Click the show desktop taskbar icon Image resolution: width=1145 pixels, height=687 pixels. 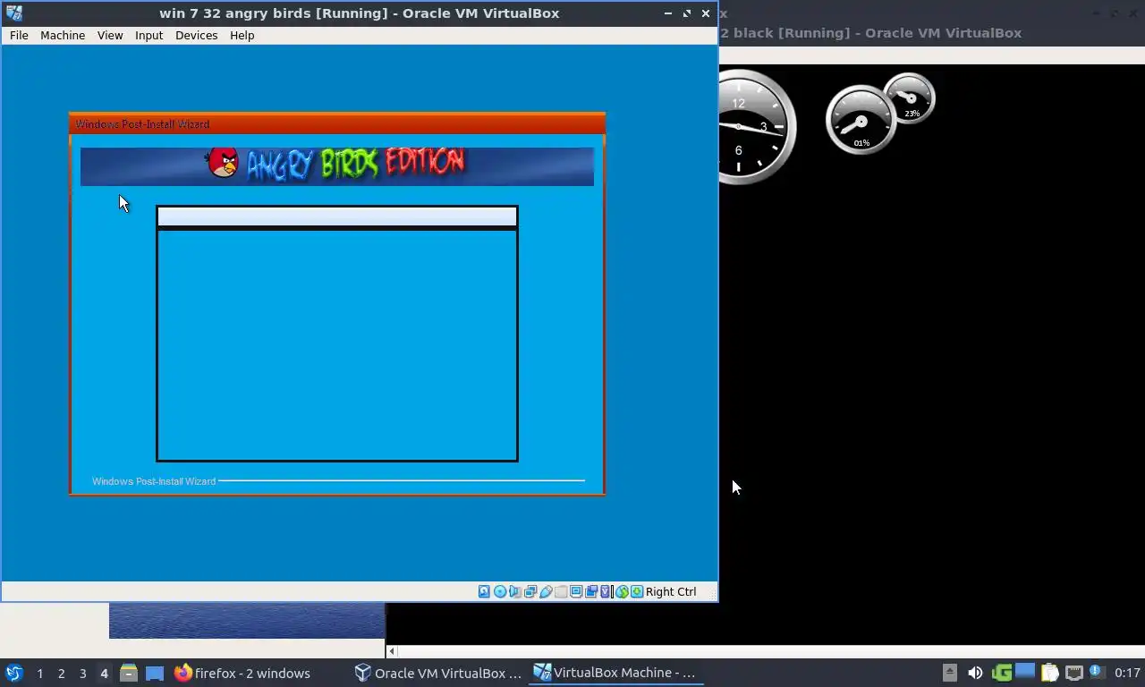click(x=155, y=673)
